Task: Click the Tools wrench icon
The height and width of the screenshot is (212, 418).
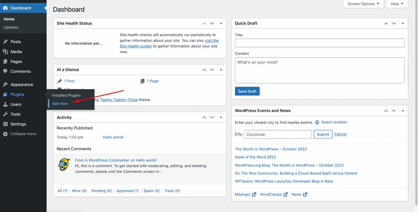Action: (x=5, y=114)
